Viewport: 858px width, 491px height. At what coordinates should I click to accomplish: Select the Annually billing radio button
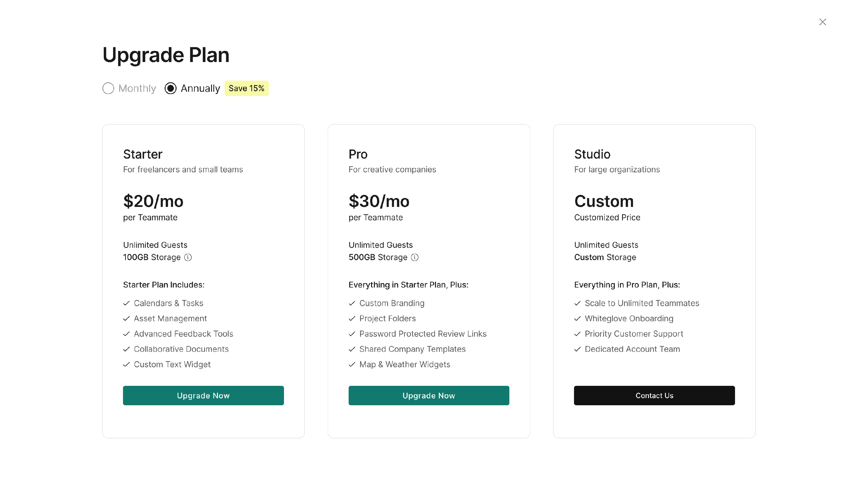pyautogui.click(x=170, y=88)
